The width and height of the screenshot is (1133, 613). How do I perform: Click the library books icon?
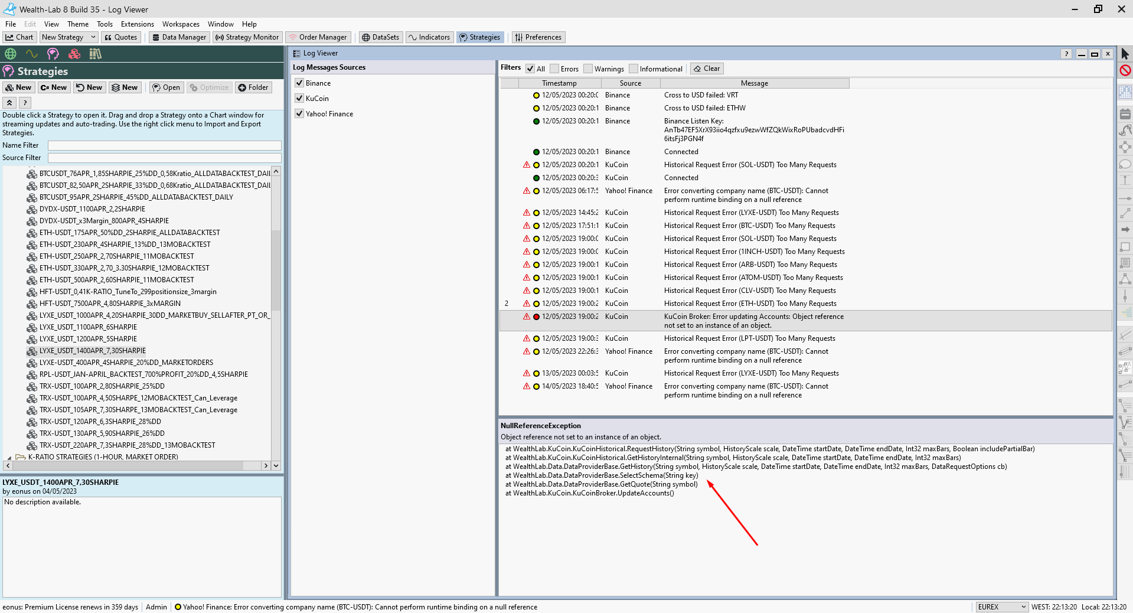pos(95,54)
